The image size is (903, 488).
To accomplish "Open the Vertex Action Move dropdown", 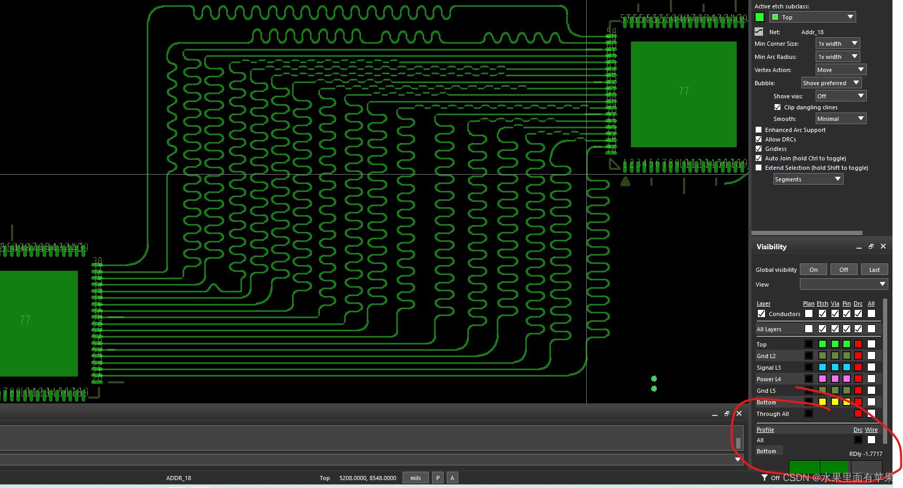I will coord(840,70).
